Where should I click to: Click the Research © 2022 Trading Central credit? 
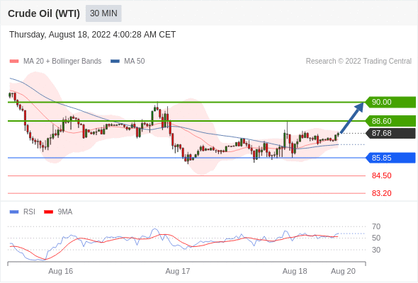point(358,62)
